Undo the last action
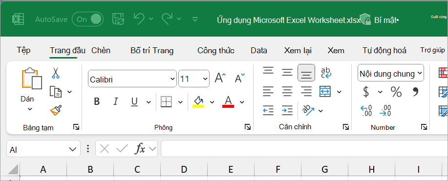448x181 pixels. (x=139, y=19)
